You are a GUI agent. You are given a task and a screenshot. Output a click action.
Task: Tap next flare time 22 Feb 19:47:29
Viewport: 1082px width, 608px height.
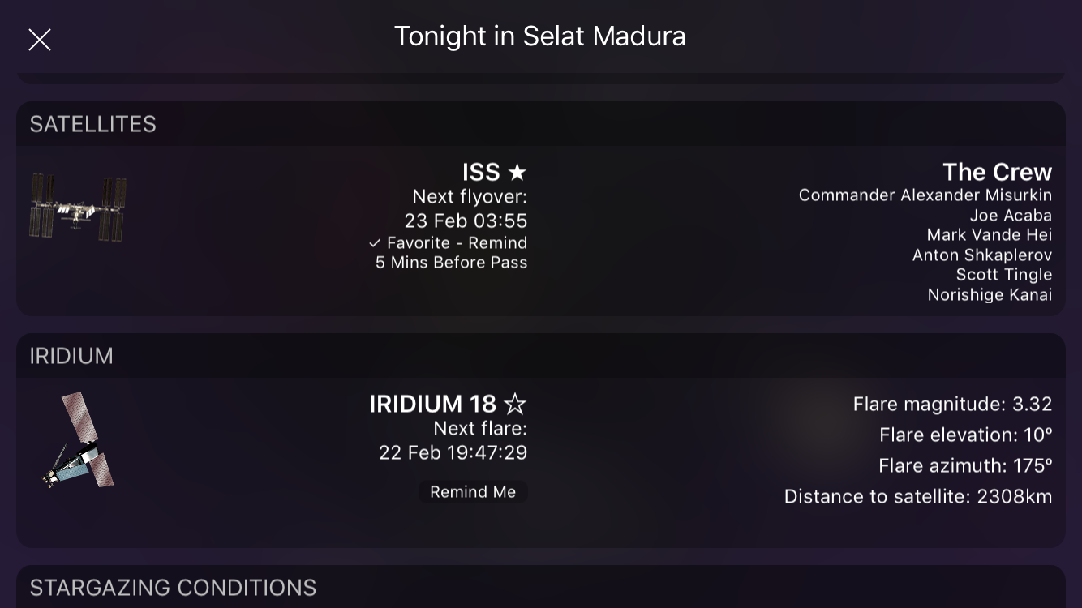(453, 452)
